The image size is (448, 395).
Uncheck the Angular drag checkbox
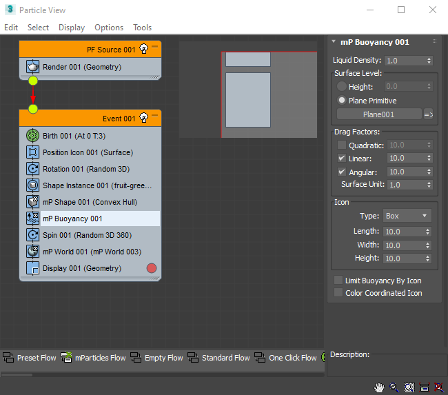pos(342,172)
